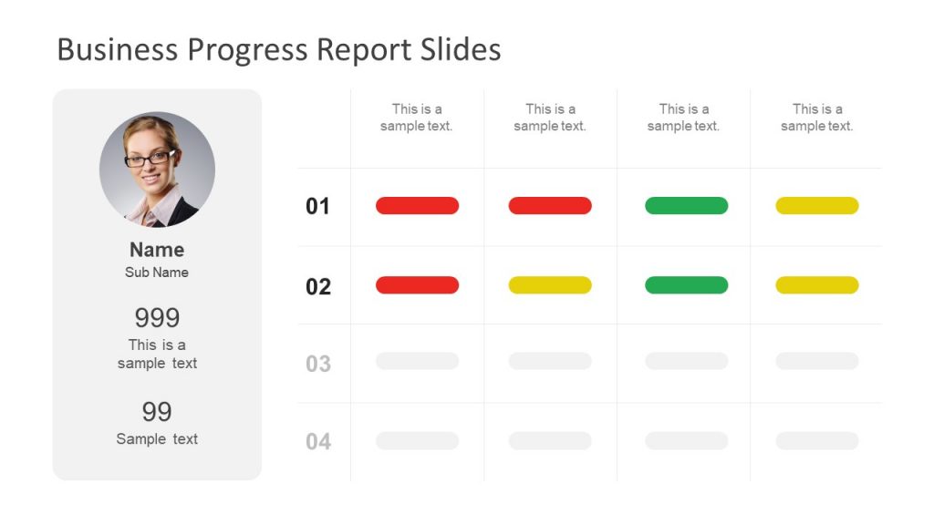934x525 pixels.
Task: Select the row number 01 label
Action: [317, 207]
